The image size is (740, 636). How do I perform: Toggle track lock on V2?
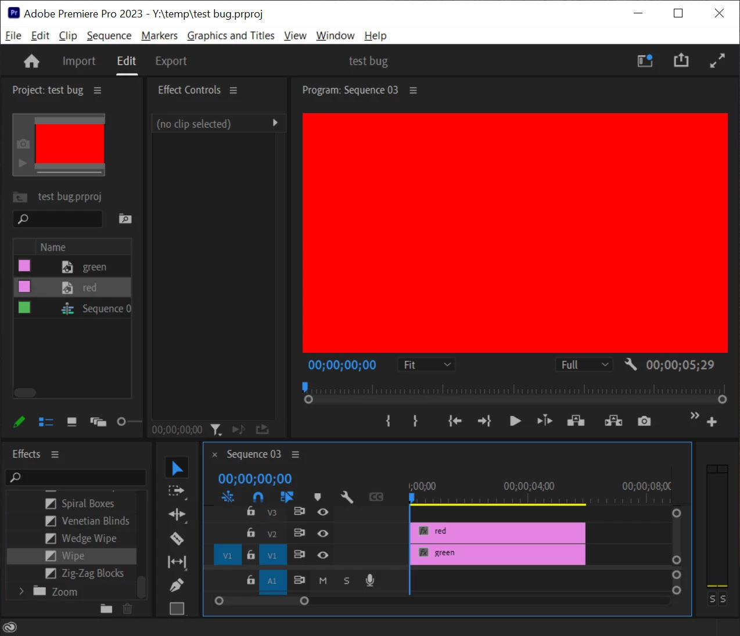point(251,533)
